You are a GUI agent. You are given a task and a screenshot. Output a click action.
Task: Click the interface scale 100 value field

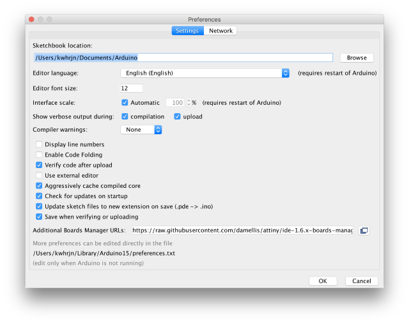pos(176,102)
